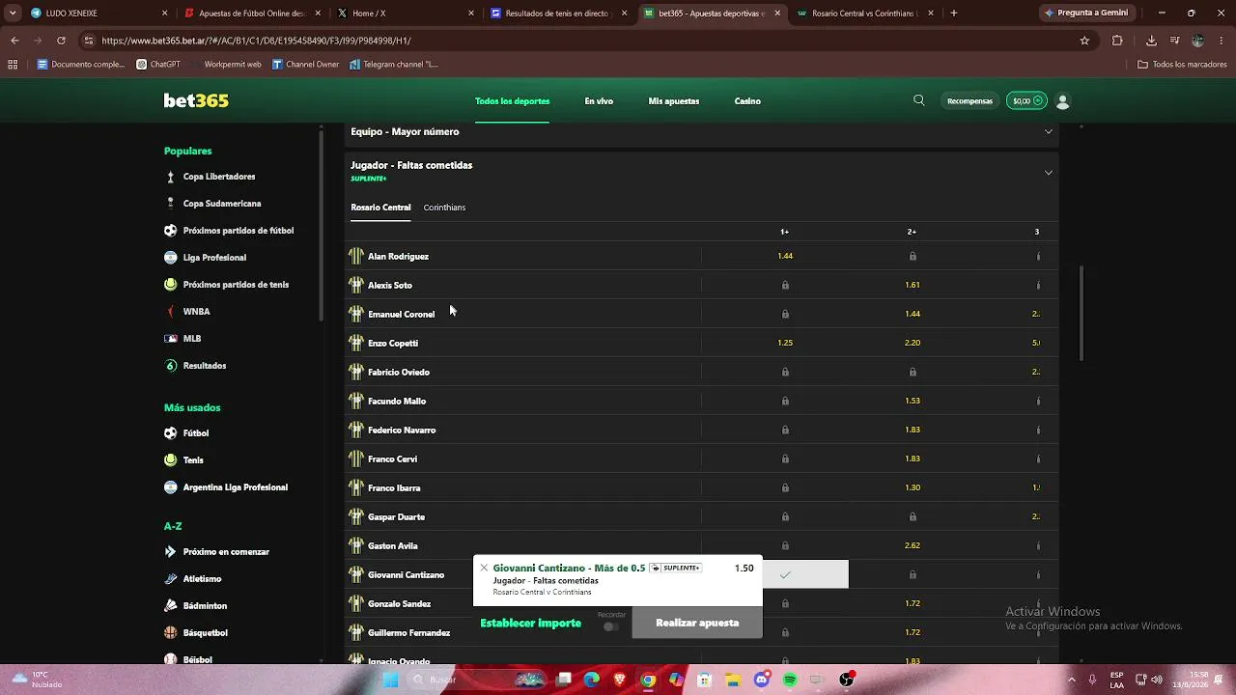Image resolution: width=1236 pixels, height=695 pixels.
Task: Go back to previous page
Action: coord(14,41)
